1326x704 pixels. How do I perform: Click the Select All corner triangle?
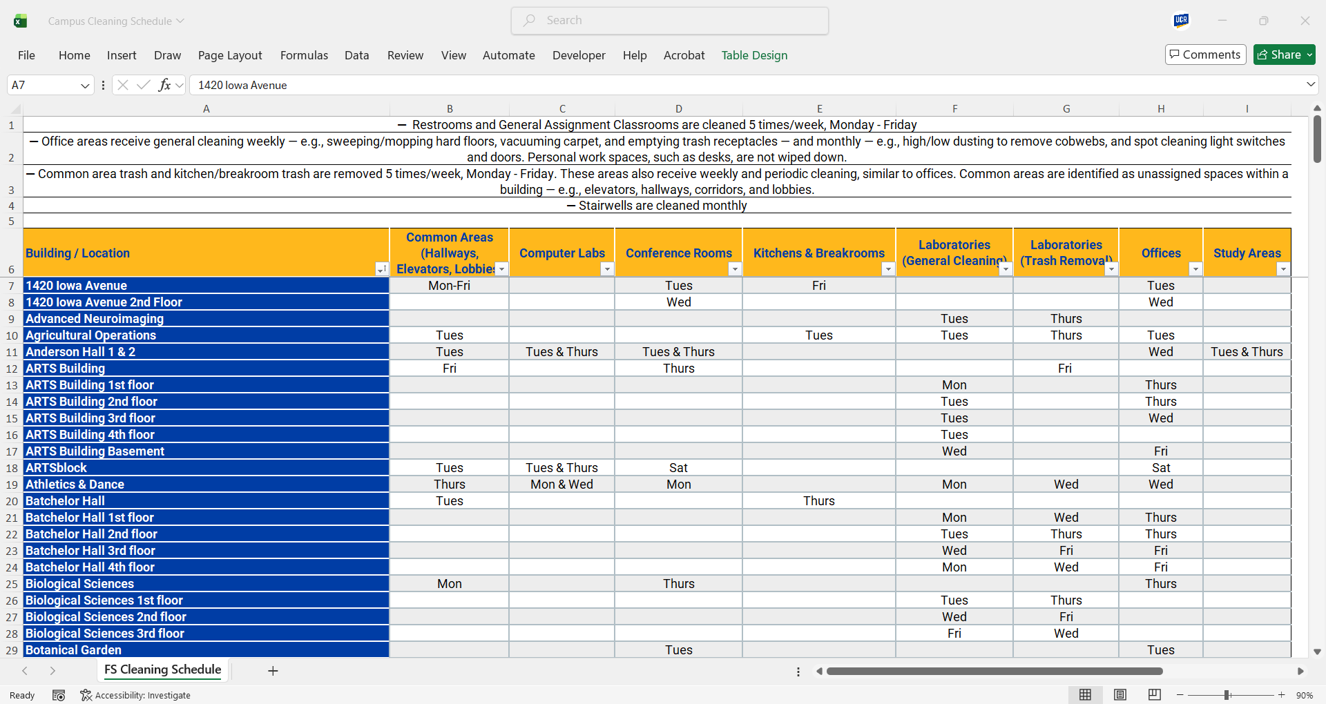pyautogui.click(x=15, y=109)
